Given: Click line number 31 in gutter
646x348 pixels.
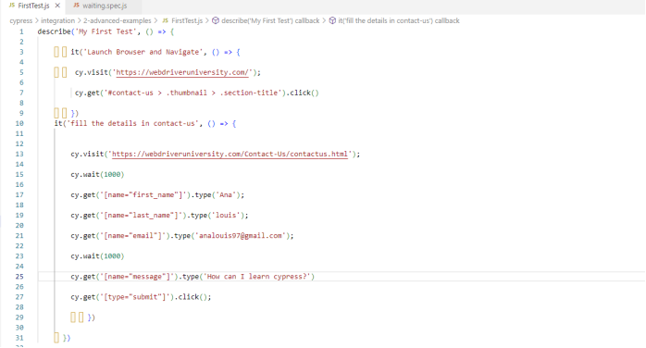Looking at the screenshot, I should click(x=19, y=338).
